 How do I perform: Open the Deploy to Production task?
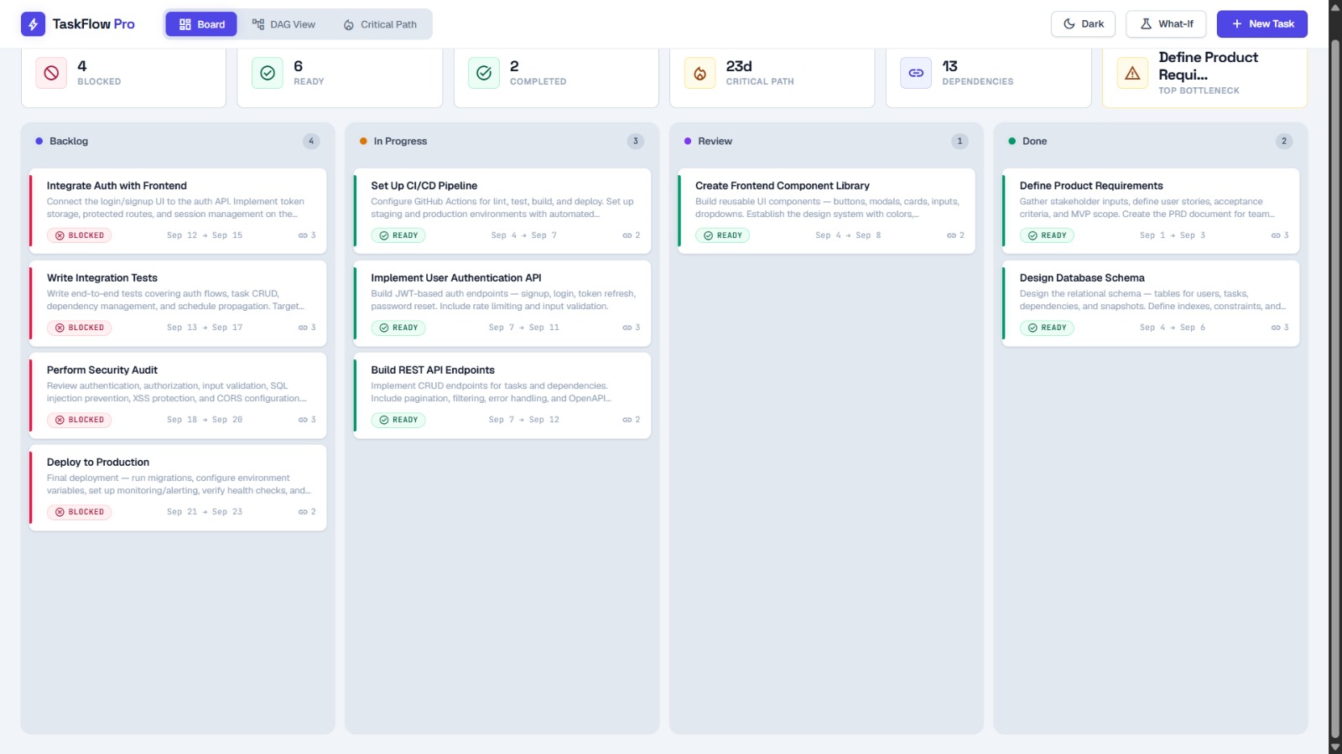click(x=178, y=488)
